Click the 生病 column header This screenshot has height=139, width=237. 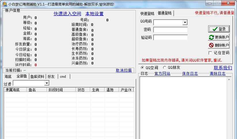tap(97, 90)
